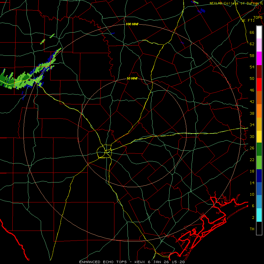Screen dimensions: 264x264
Task: Click the white swatch at the legend top
Action: click(x=259, y=32)
